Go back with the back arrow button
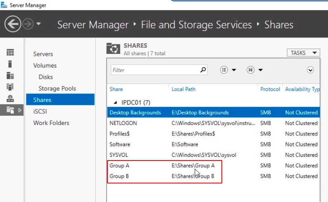Image resolution: width=328 pixels, height=202 pixels. tap(13, 24)
